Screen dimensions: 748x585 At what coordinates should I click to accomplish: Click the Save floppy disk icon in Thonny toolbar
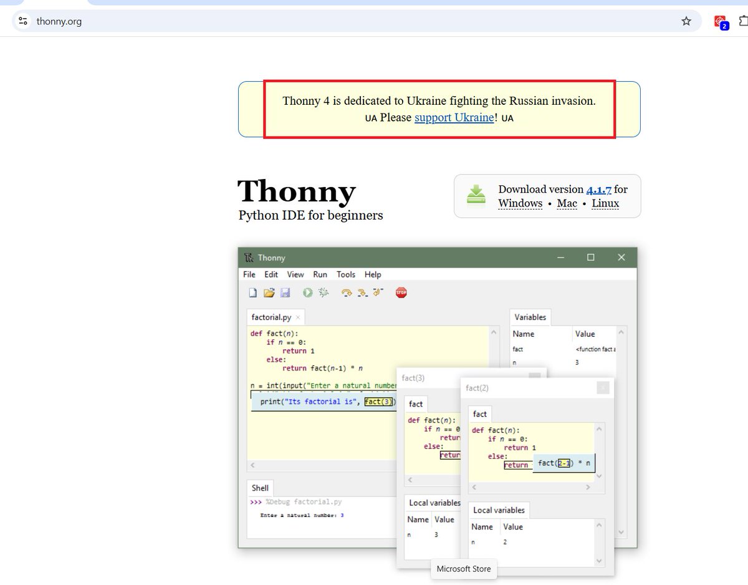(285, 292)
